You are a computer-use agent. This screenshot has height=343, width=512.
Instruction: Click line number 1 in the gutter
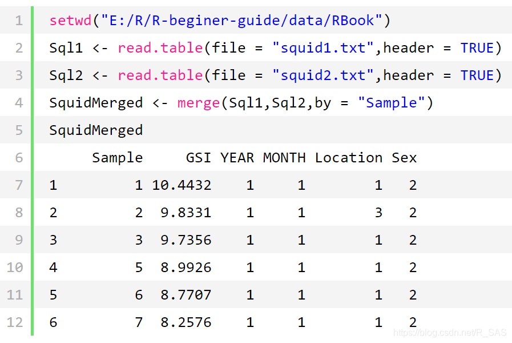[19, 21]
